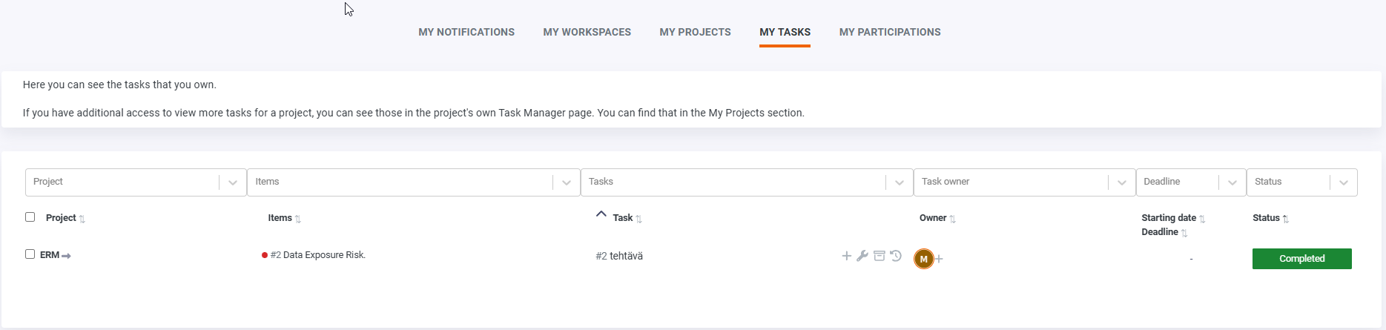Open the Tasks filter dropdown arrow
The image size is (1386, 330).
point(900,182)
